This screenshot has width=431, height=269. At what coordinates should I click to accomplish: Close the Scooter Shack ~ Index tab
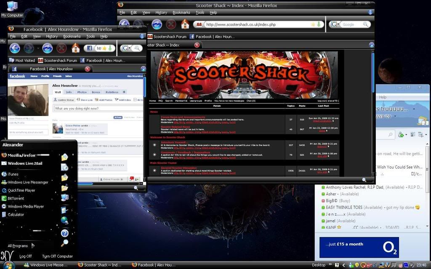pyautogui.click(x=197, y=45)
